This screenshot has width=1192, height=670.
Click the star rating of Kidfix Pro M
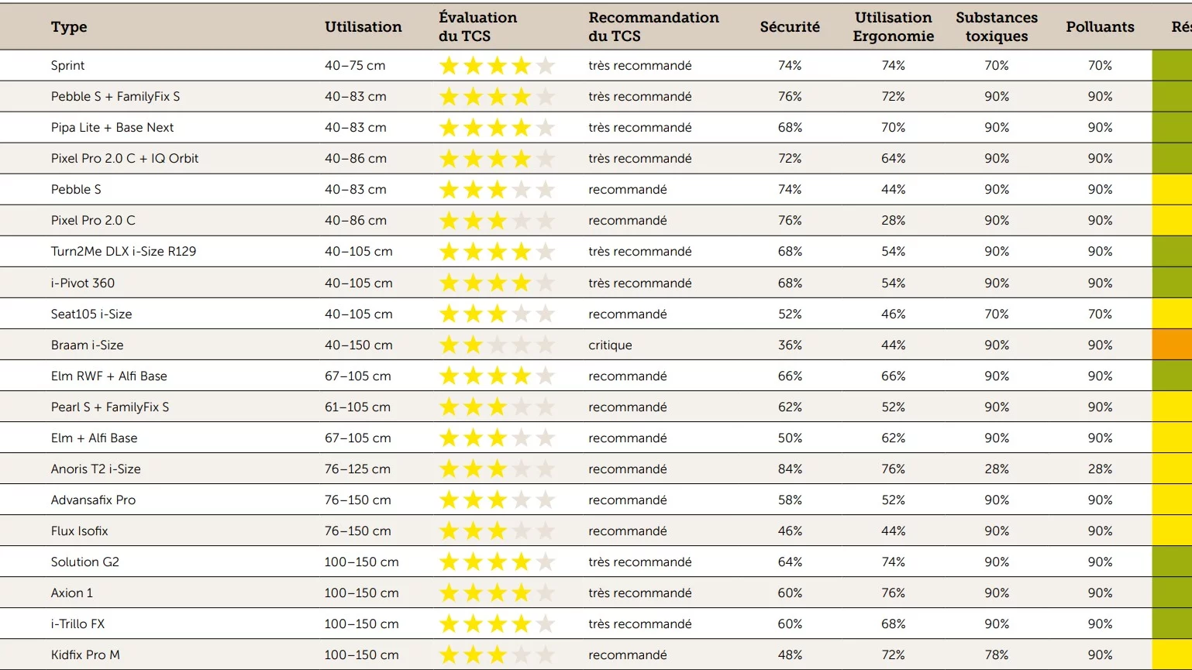point(497,655)
